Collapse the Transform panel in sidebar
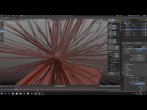This screenshot has height=110, width=147. 111,22
